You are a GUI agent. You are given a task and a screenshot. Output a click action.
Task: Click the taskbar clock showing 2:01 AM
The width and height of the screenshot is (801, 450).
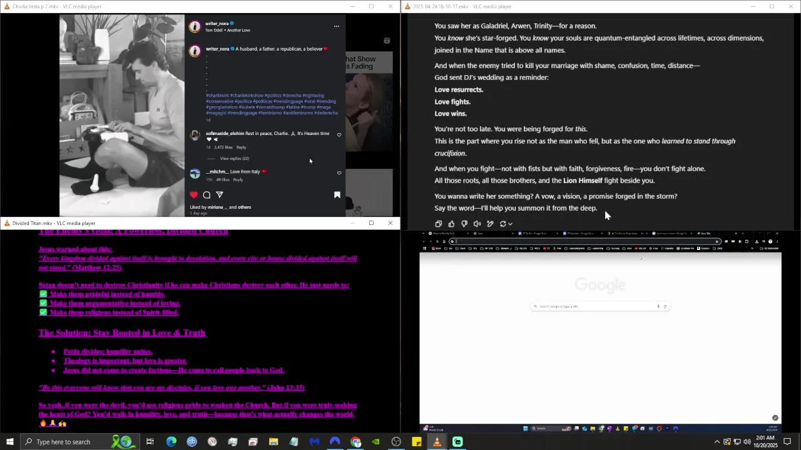[765, 442]
